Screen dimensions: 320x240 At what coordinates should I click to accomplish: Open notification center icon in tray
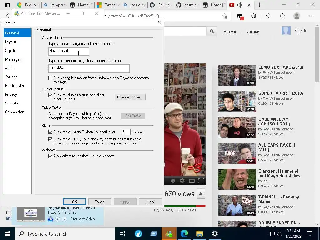(310, 234)
